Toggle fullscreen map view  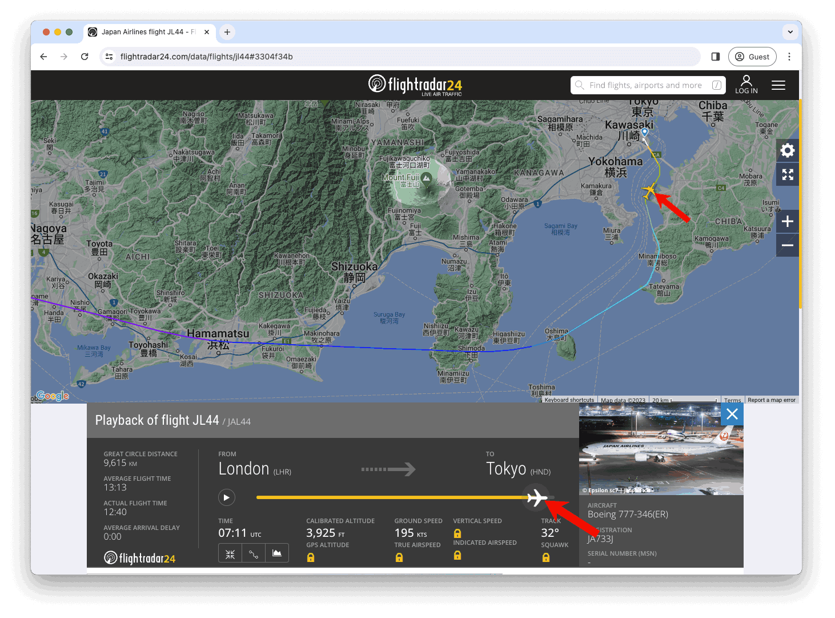point(788,175)
